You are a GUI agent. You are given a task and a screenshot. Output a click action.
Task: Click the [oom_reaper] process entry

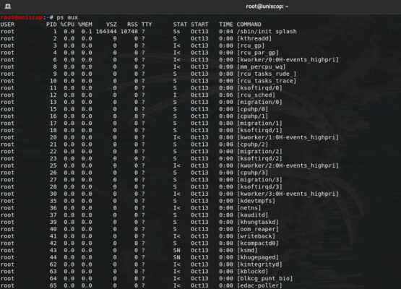coord(257,229)
